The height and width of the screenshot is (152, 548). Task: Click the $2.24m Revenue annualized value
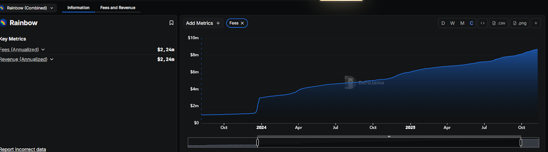pos(166,59)
